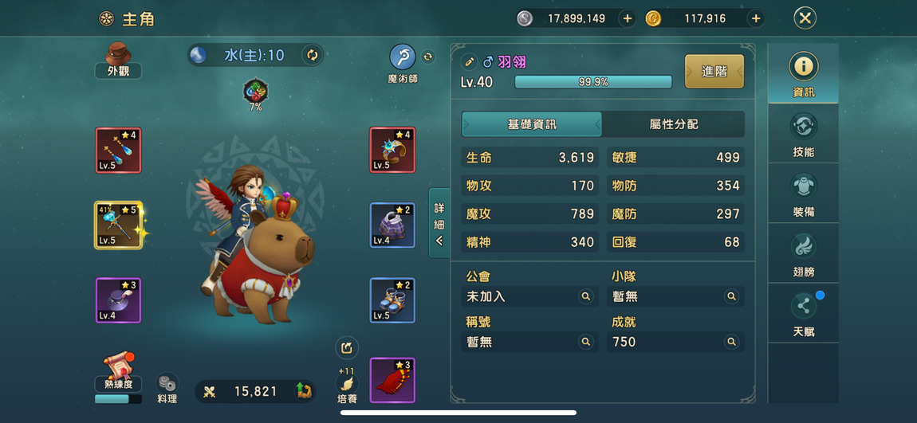Click the 99.9% experience progress bar

[593, 82]
